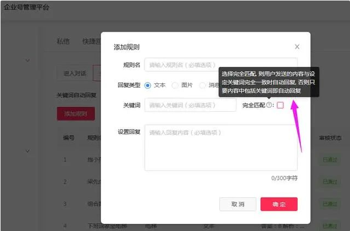Close the 添加规则 dialog with X
This screenshot has width=350, height=231.
pos(297,47)
